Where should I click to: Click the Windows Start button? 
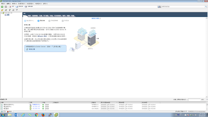pyautogui.click(x=3, y=115)
